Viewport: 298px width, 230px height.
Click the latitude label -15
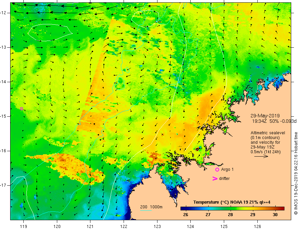pos(4,116)
